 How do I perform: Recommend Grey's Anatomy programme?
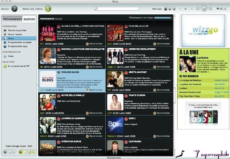coord(161,90)
